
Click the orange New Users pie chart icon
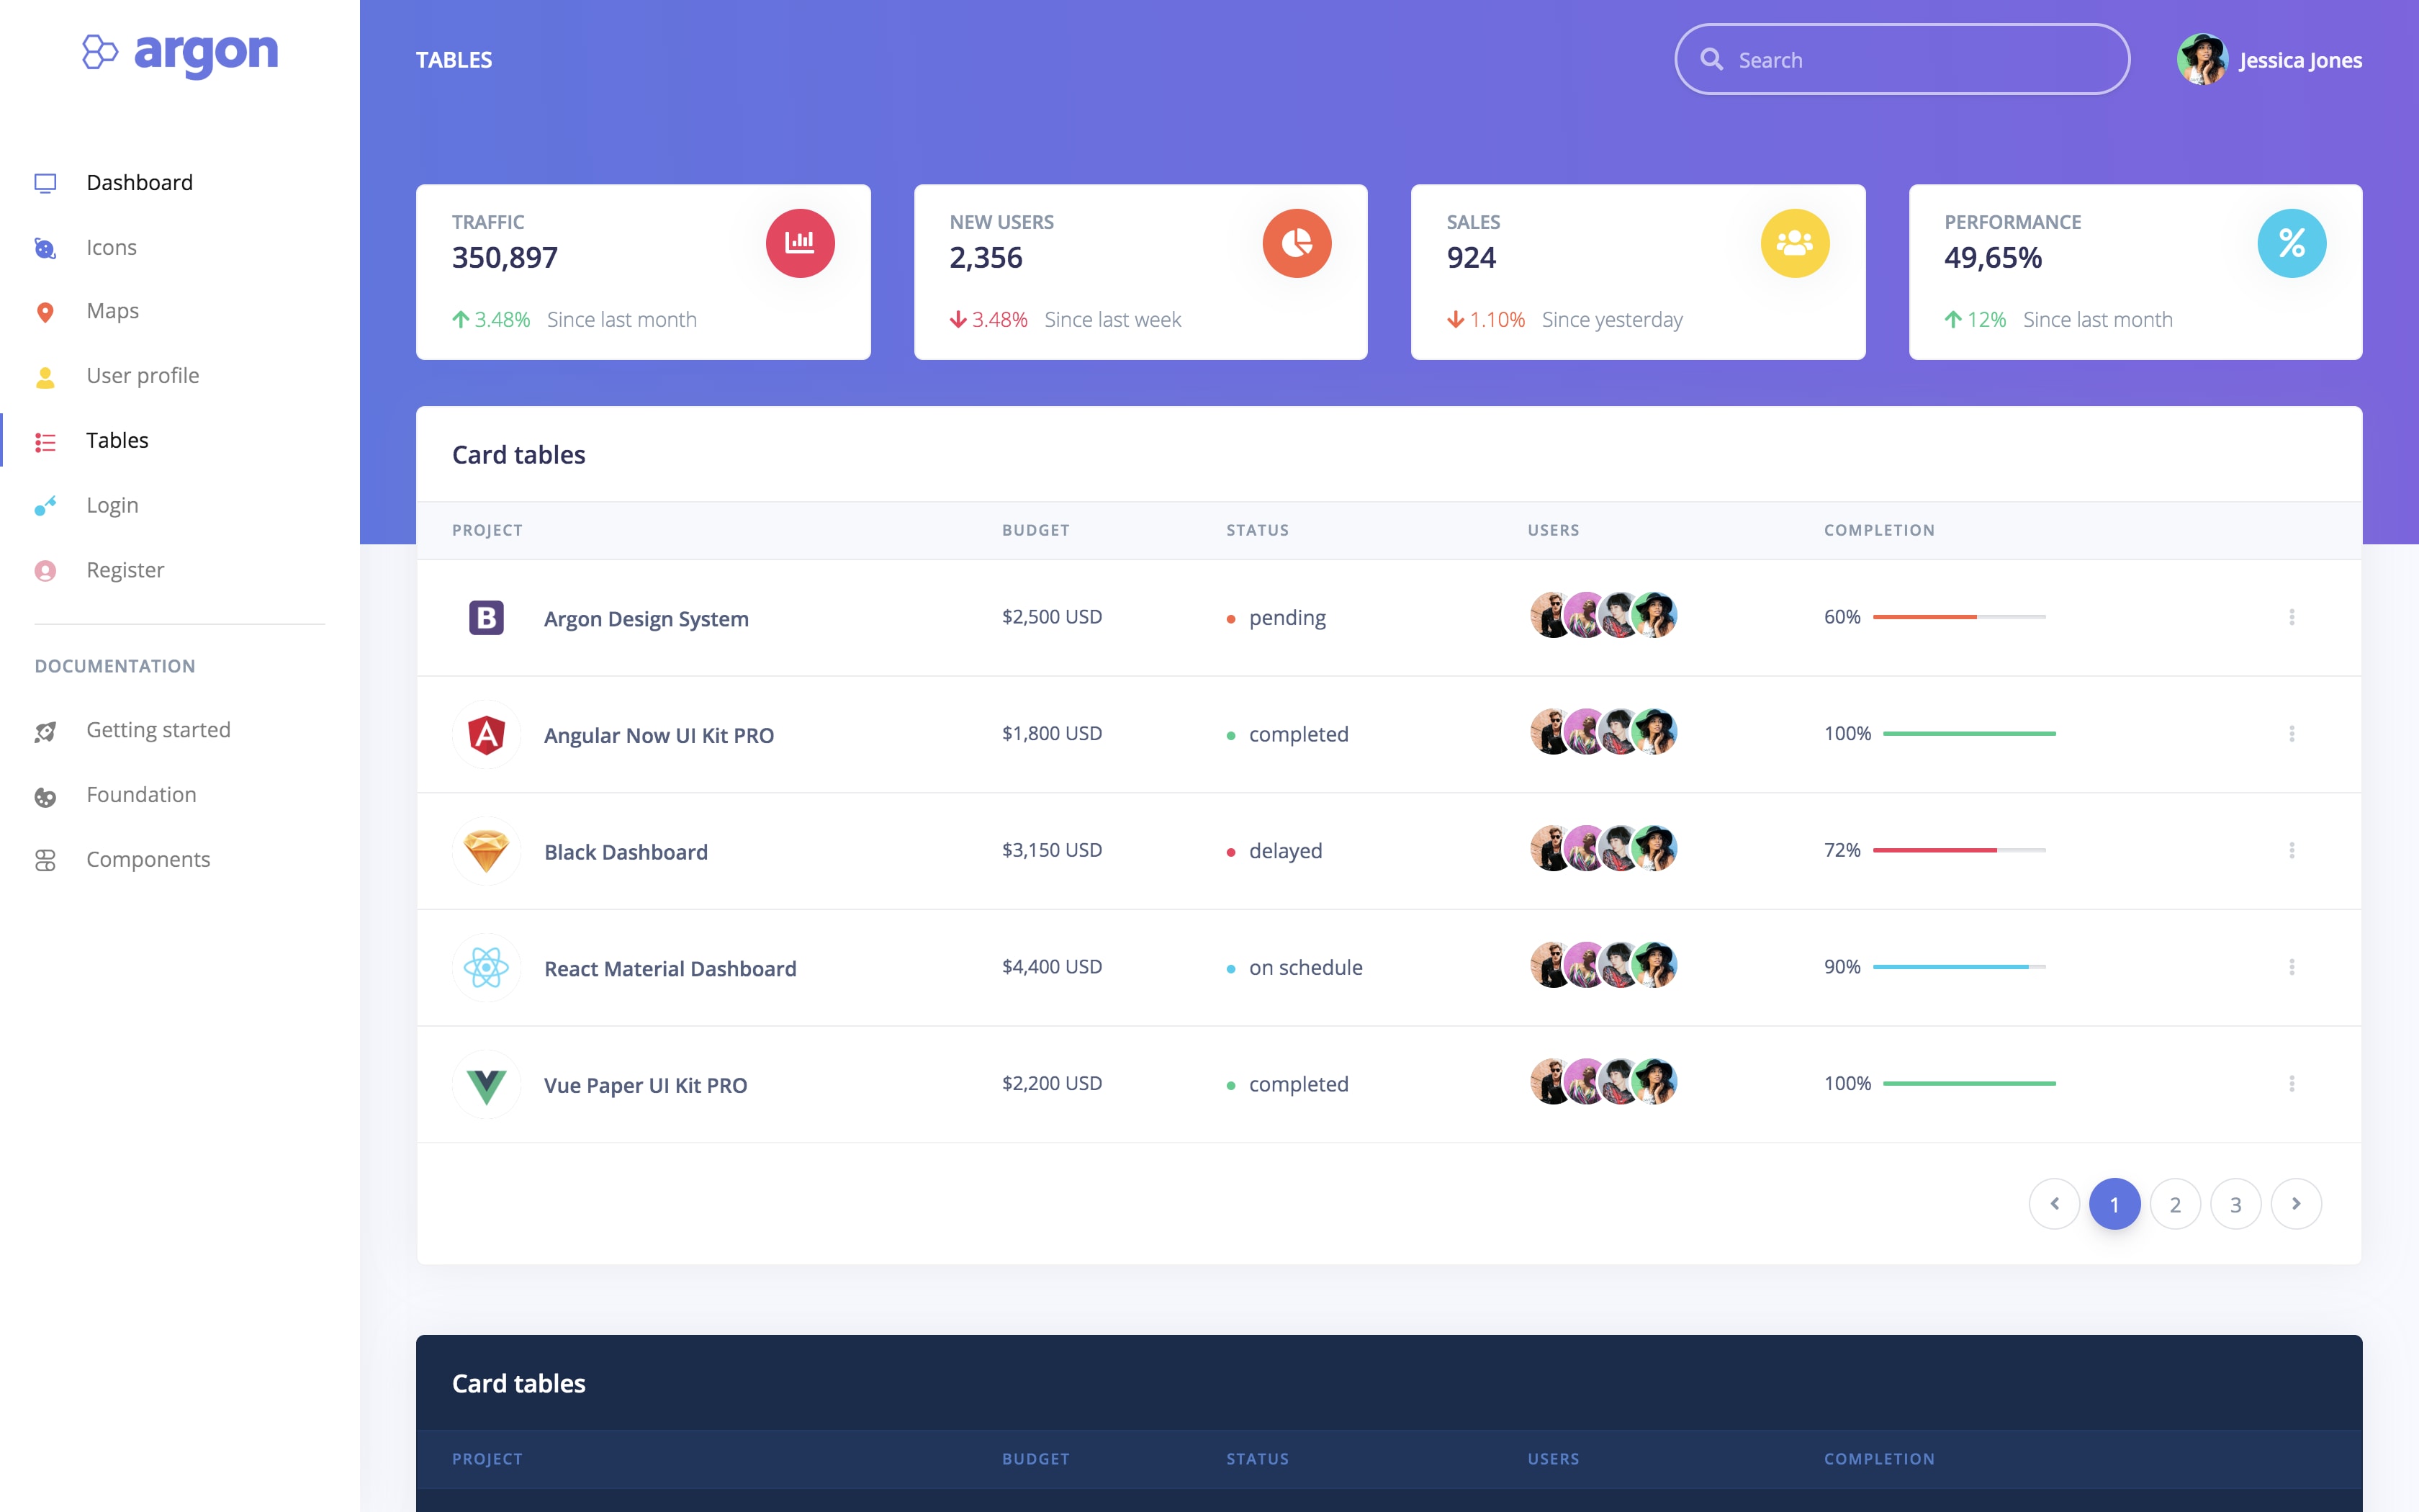1297,243
